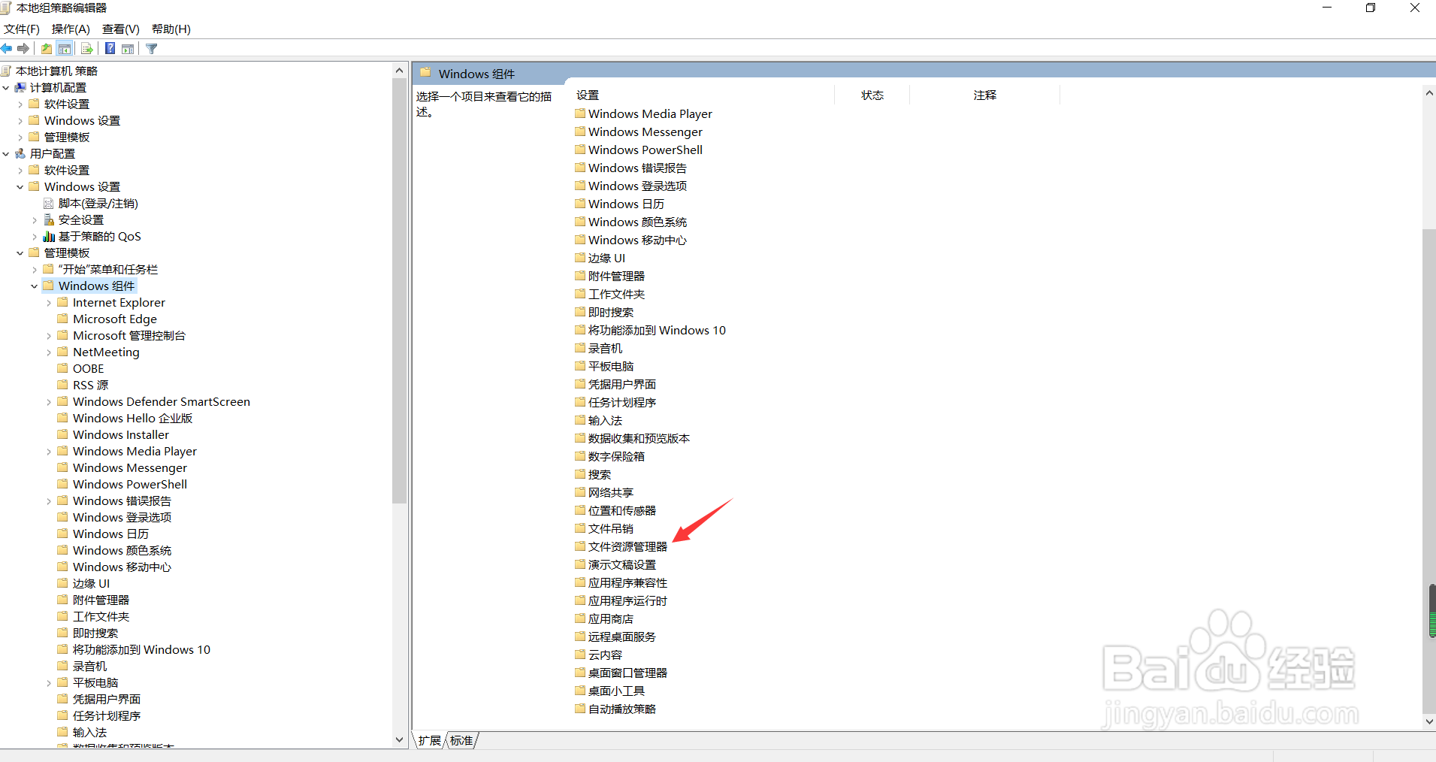
Task: Click folder icon of 录音机 in right list
Action: point(580,348)
